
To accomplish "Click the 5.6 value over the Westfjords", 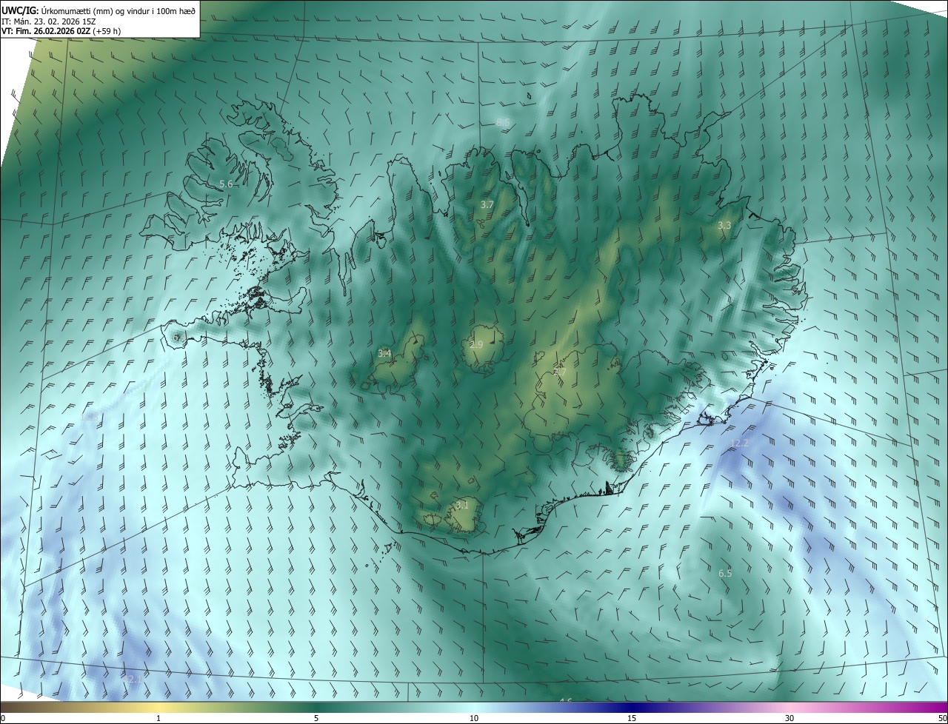I will coord(226,184).
